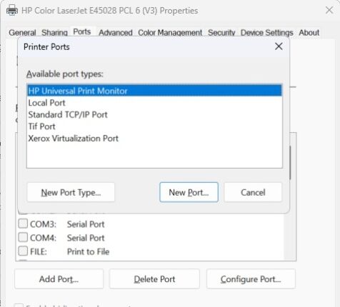Open the Device Settings tab
The height and width of the screenshot is (307, 340).
pos(266,33)
